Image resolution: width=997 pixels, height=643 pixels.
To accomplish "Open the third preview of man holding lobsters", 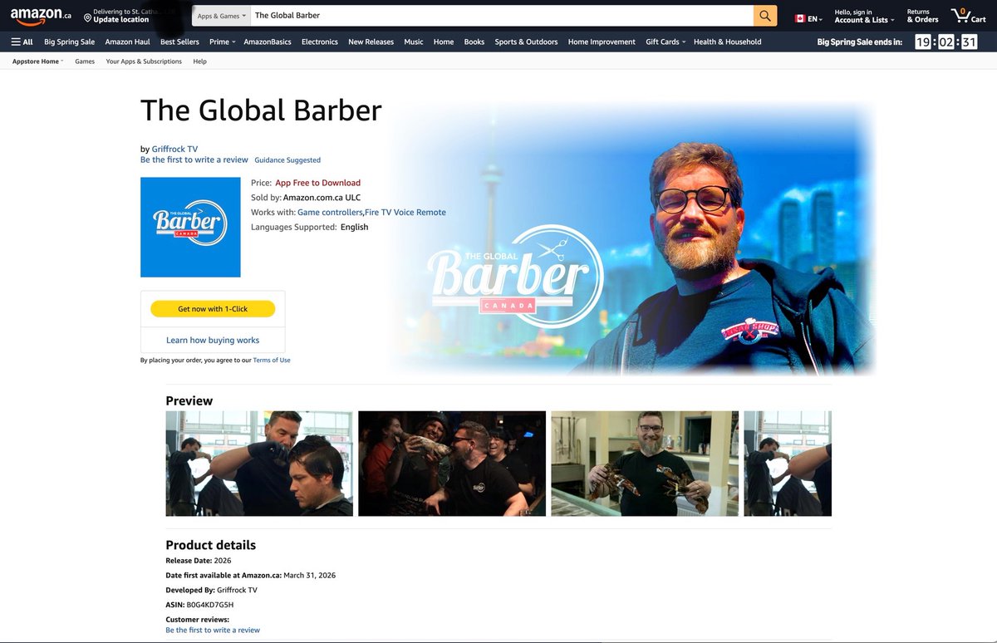I will (x=645, y=464).
